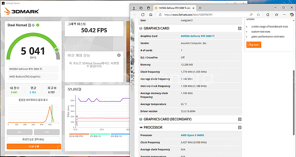
Task: Select the green CPU temperature legend line
Action: pos(100,135)
